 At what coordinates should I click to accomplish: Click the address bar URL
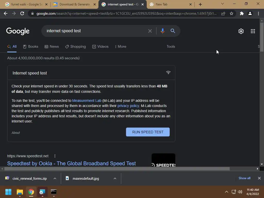127,13
